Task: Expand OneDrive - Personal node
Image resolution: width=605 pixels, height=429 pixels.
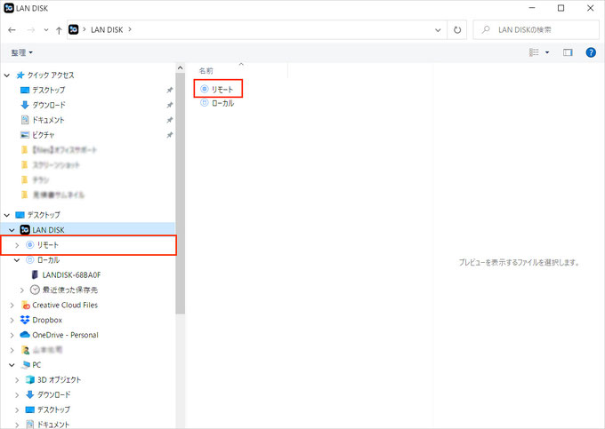Action: click(x=12, y=335)
